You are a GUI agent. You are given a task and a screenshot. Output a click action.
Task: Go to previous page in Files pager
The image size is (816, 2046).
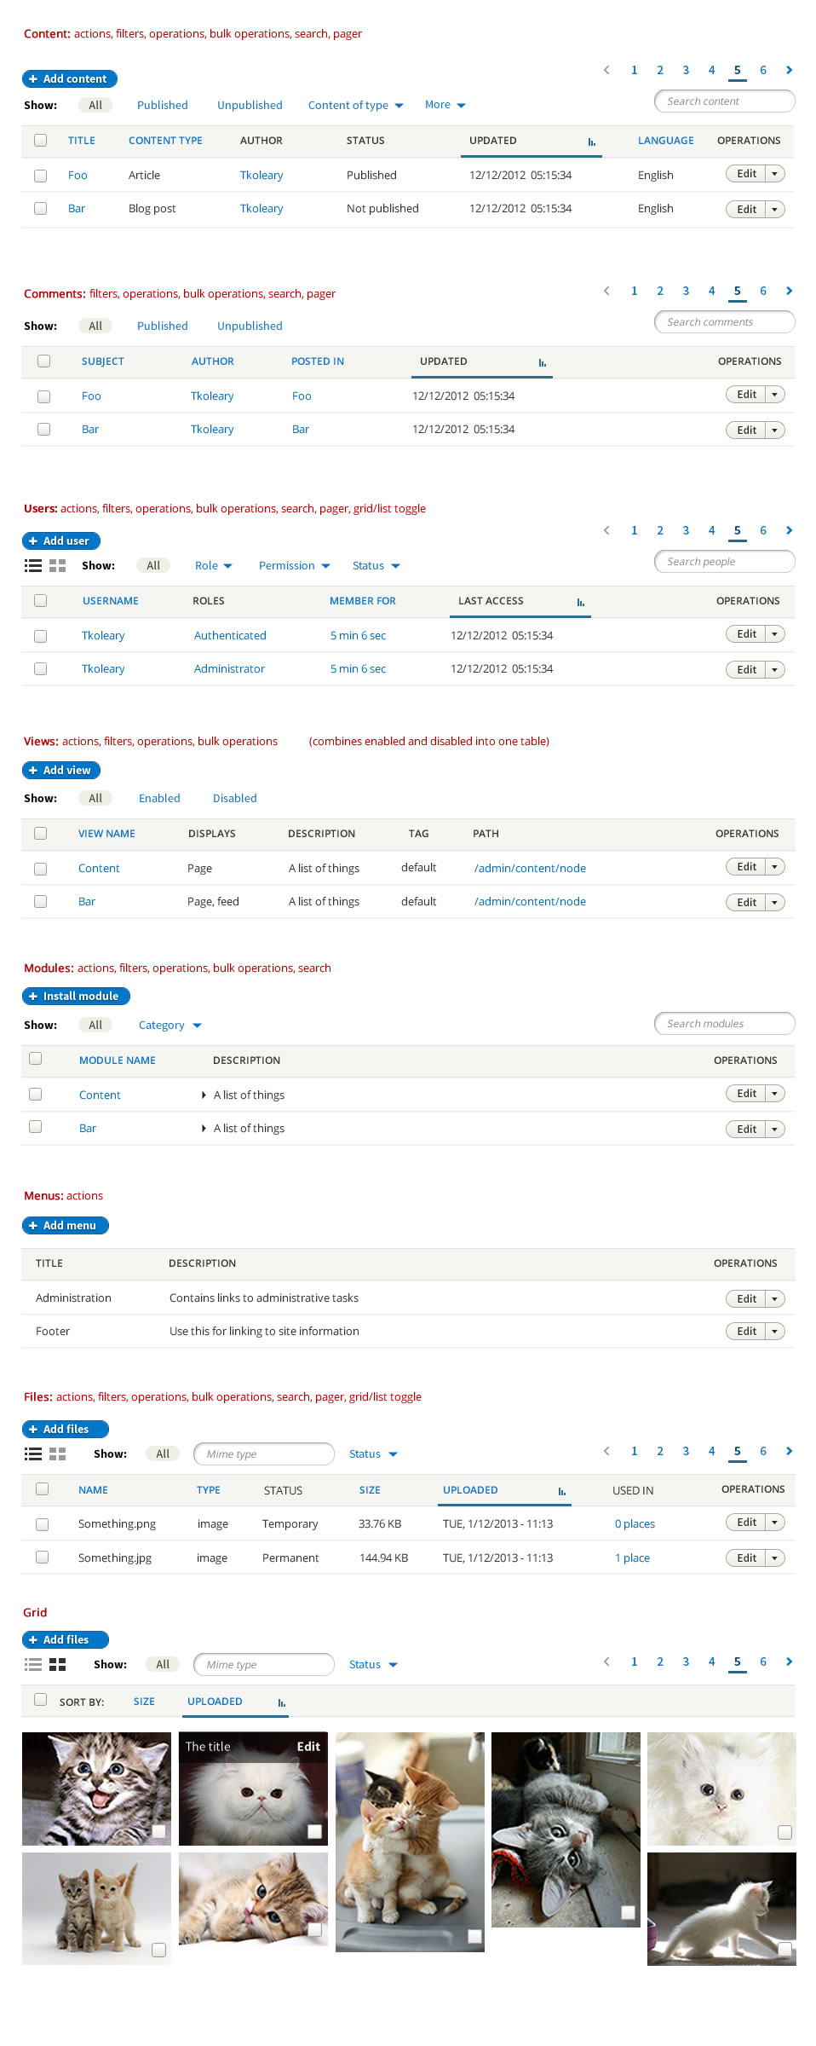tap(606, 1451)
